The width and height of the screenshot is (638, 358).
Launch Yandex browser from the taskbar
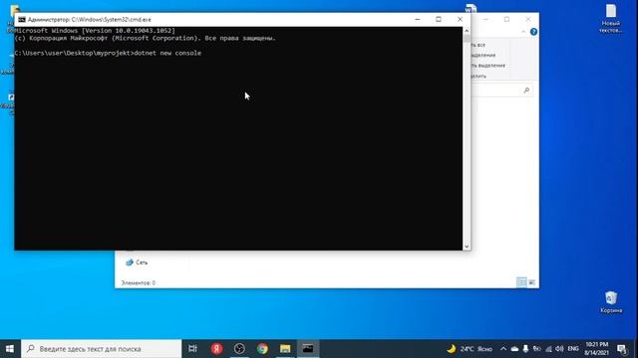click(217, 349)
